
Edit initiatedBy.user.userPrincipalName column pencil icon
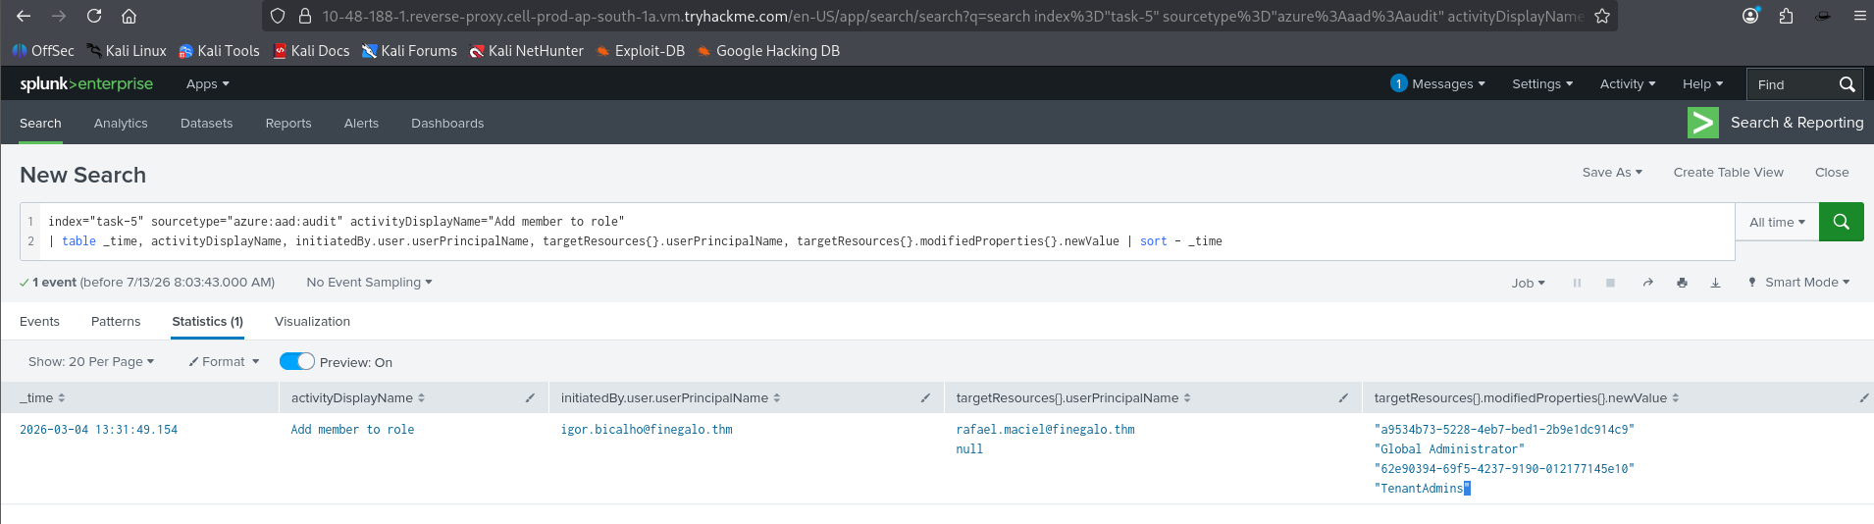coord(925,397)
